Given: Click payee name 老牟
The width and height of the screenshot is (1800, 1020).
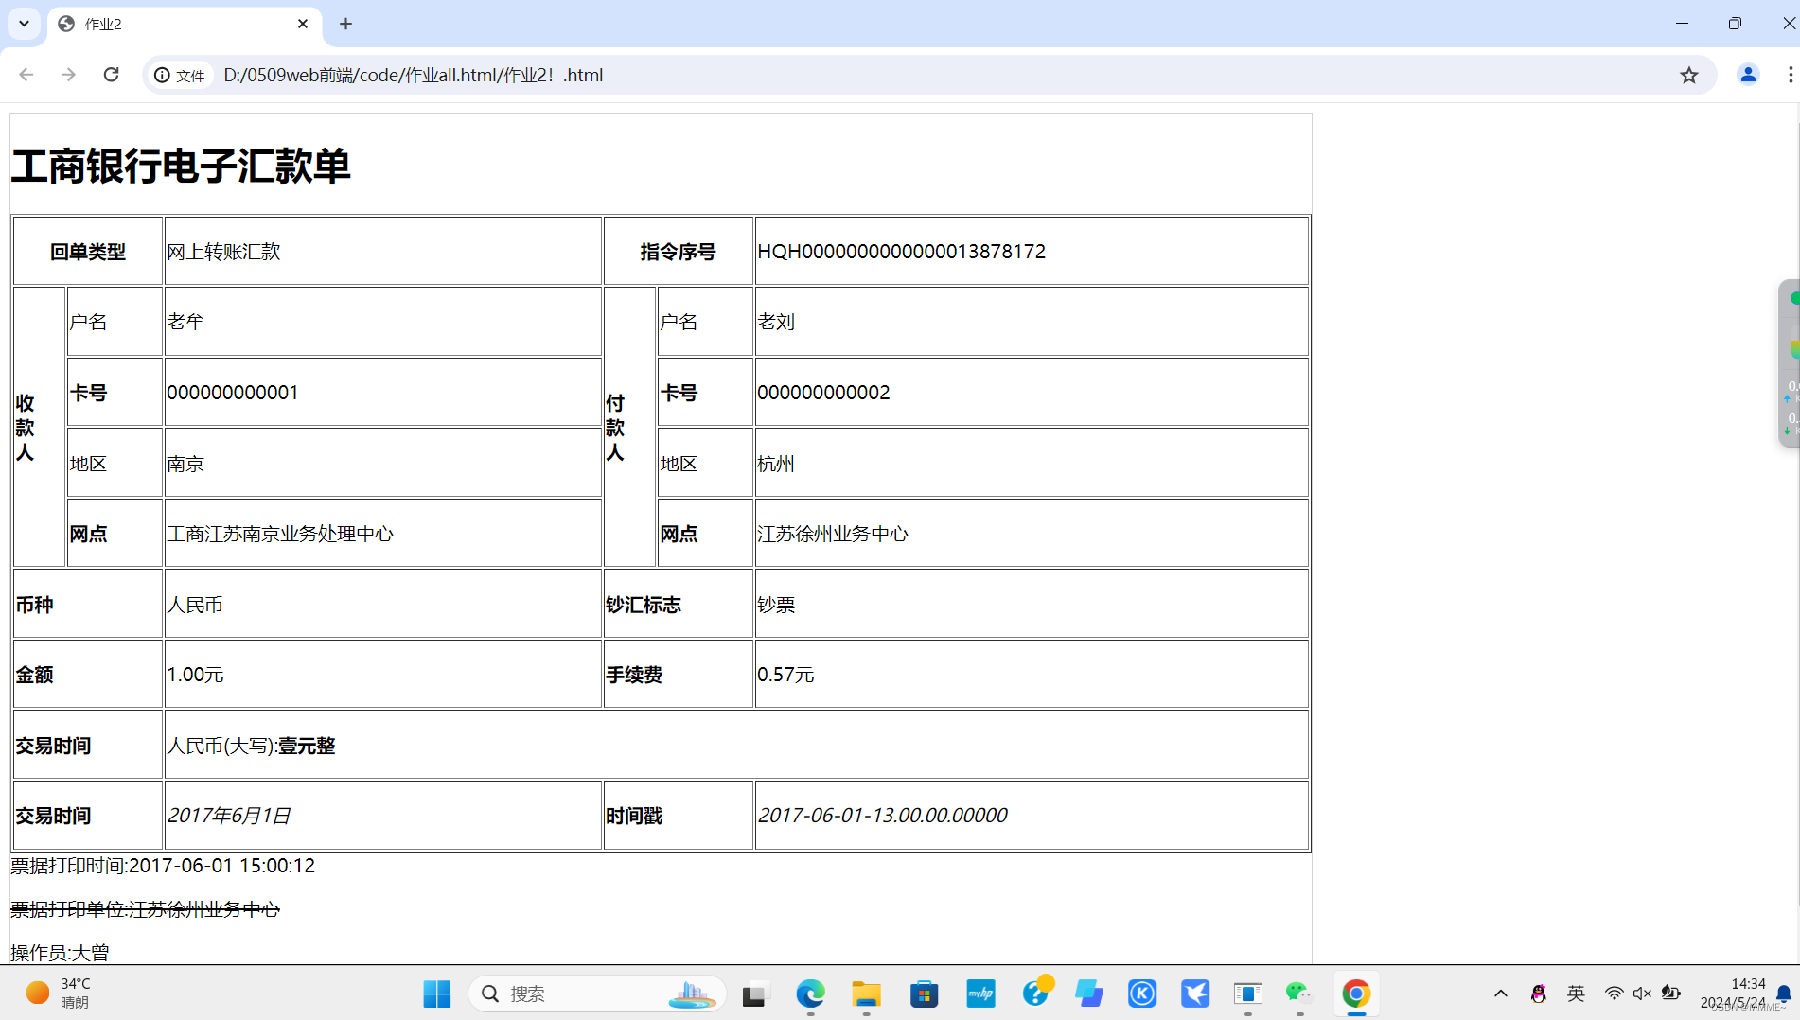Looking at the screenshot, I should point(185,322).
